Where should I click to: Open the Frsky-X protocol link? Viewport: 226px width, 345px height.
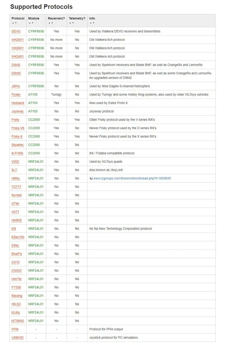coord(17,137)
